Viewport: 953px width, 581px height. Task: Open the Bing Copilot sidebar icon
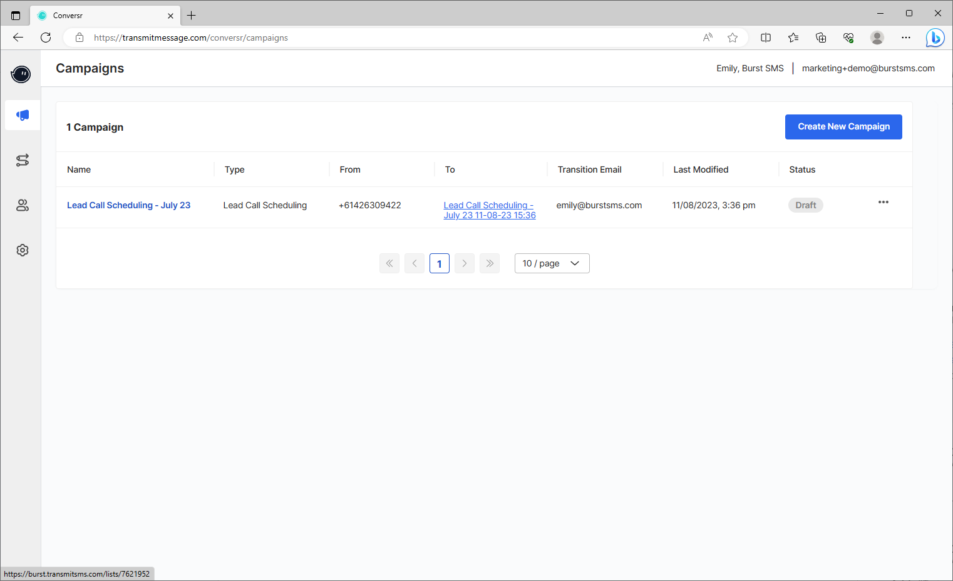coord(935,38)
